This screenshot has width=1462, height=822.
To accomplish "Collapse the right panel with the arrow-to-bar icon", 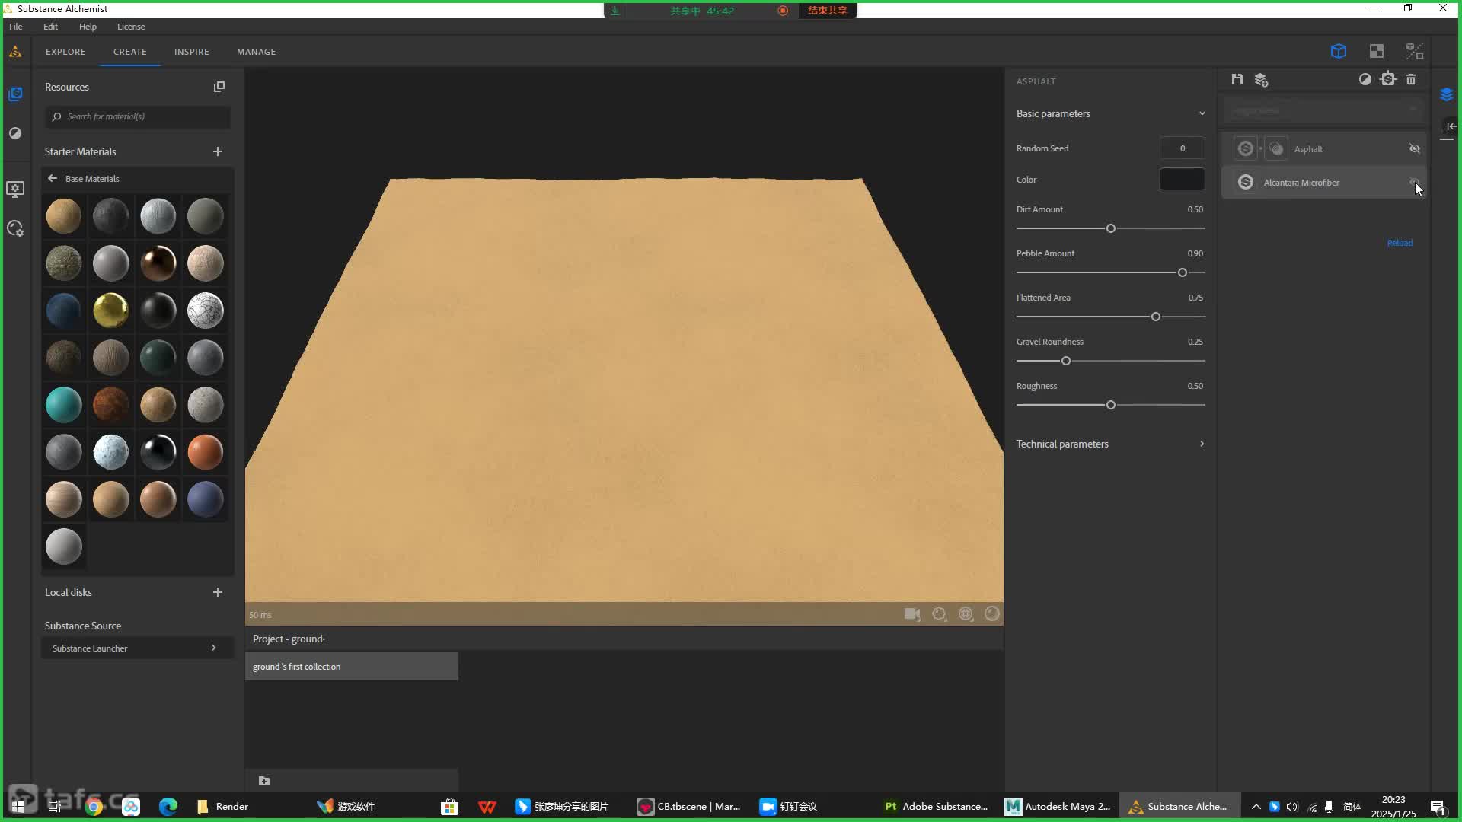I will click(1451, 126).
